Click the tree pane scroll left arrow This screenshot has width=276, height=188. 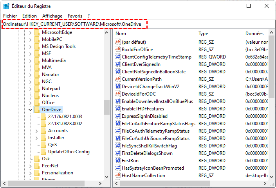pyautogui.click(x=4, y=183)
